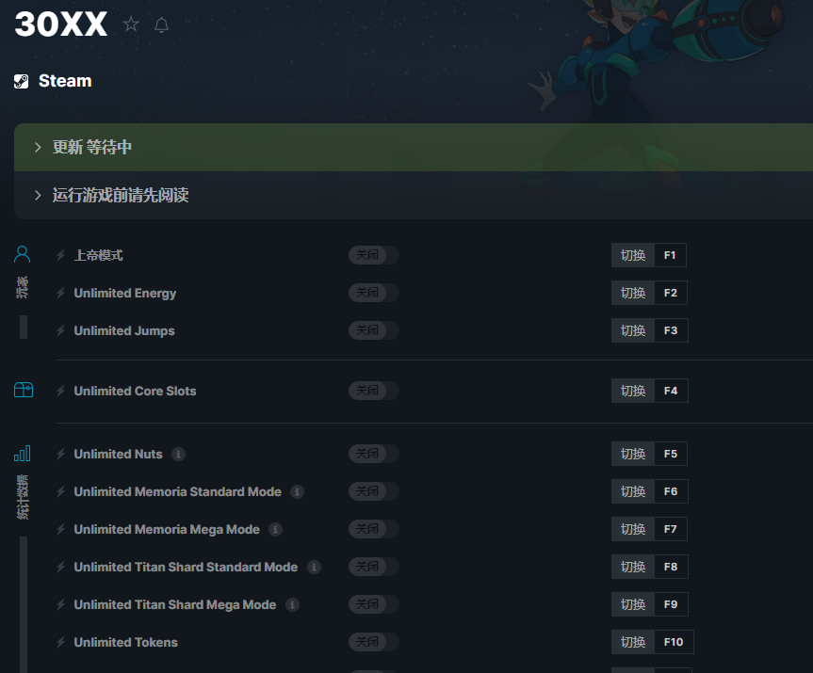Toggle the Unlimited Titan Shard Standard Mode switch
The image size is (813, 673).
pyautogui.click(x=373, y=567)
